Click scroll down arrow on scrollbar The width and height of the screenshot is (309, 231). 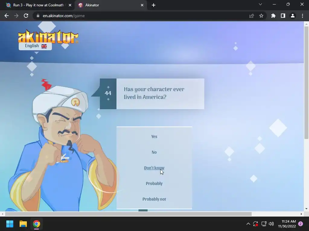[306, 209]
